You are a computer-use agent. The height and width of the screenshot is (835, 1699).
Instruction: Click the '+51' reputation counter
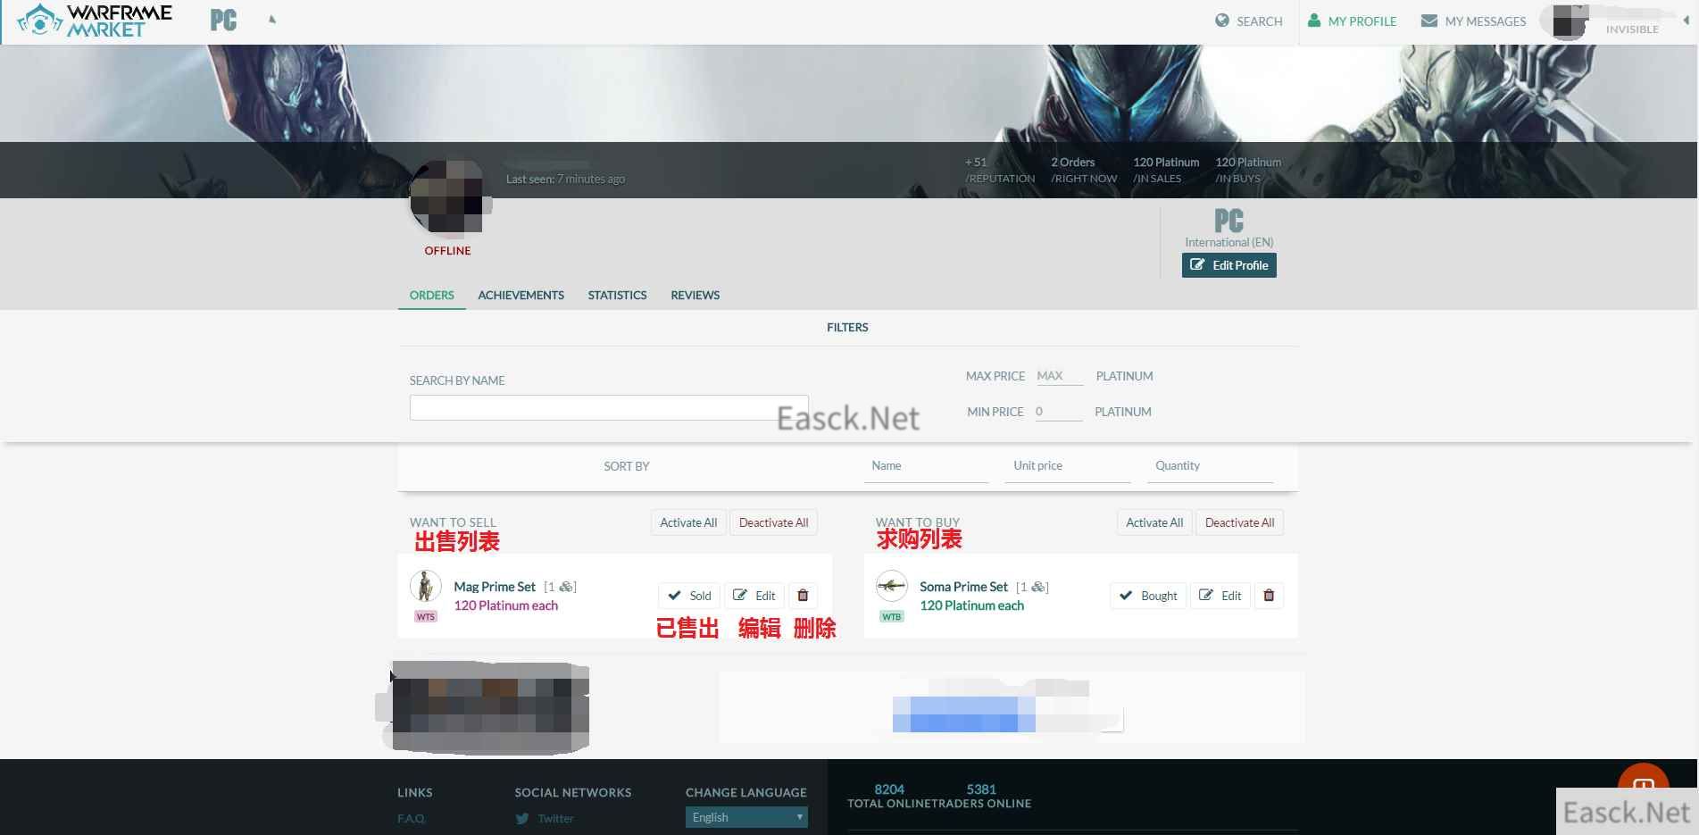[x=976, y=163]
